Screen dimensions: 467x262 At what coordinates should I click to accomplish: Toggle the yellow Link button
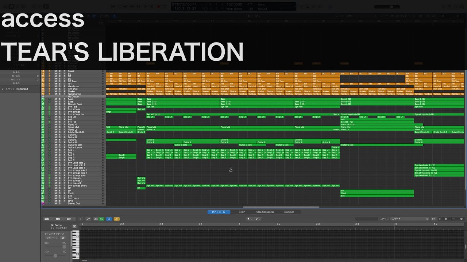pos(117,219)
